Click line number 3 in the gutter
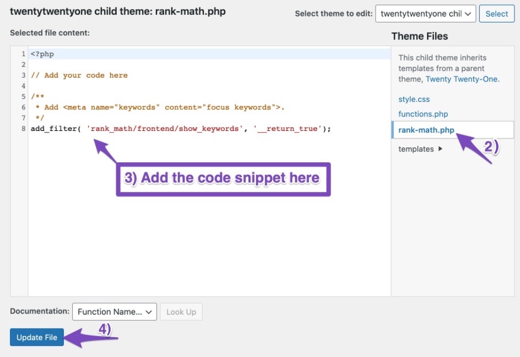 point(24,75)
